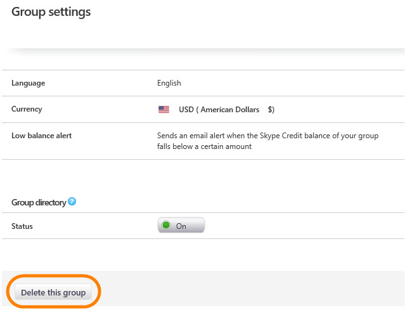The width and height of the screenshot is (412, 317).
Task: Click the American Dollars currency name
Action: 229,110
